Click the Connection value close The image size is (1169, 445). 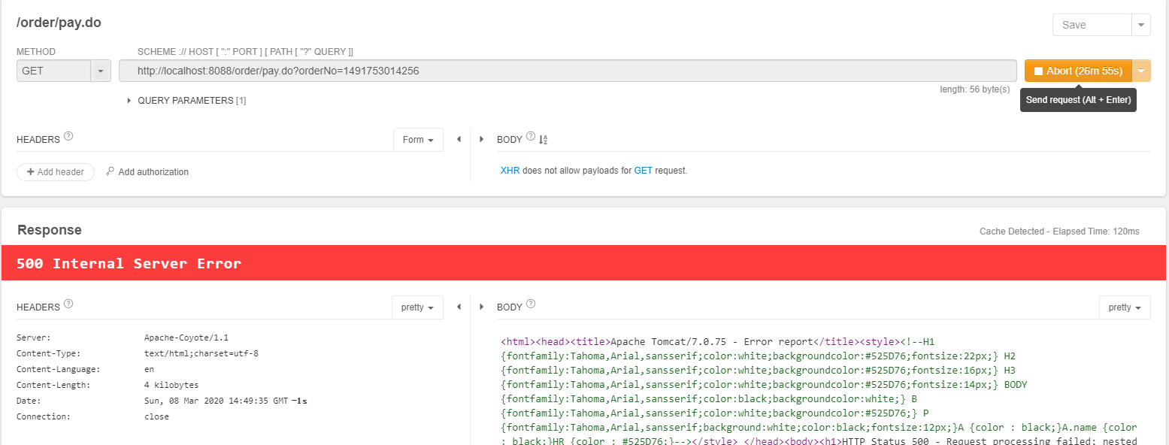tap(156, 416)
